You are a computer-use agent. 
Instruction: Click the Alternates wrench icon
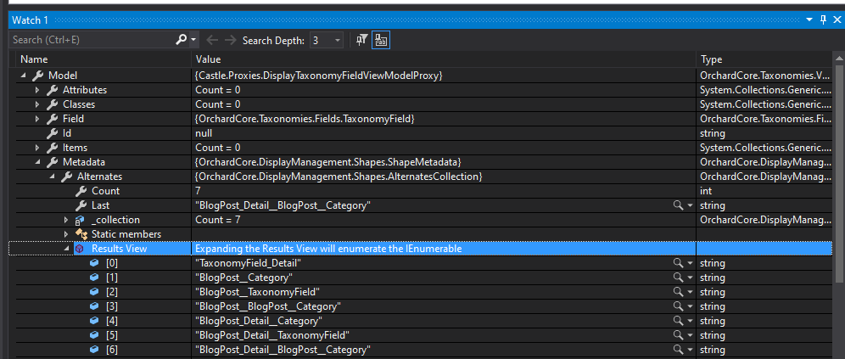(67, 177)
